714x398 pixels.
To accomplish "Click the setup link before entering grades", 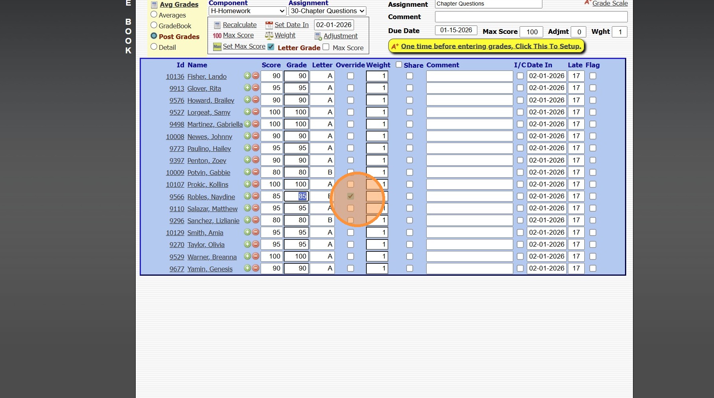I will pyautogui.click(x=491, y=46).
